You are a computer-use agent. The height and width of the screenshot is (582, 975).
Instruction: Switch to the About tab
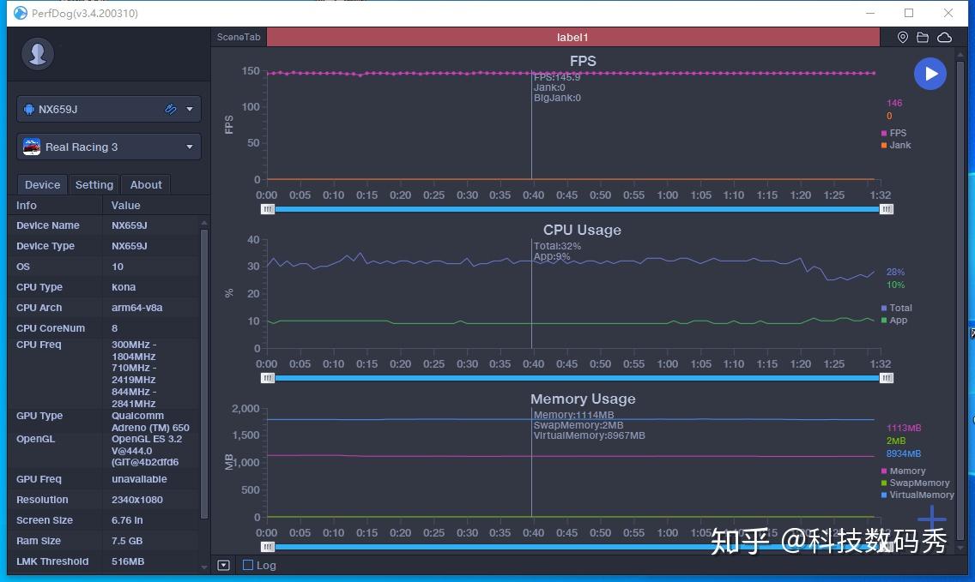[x=146, y=184]
